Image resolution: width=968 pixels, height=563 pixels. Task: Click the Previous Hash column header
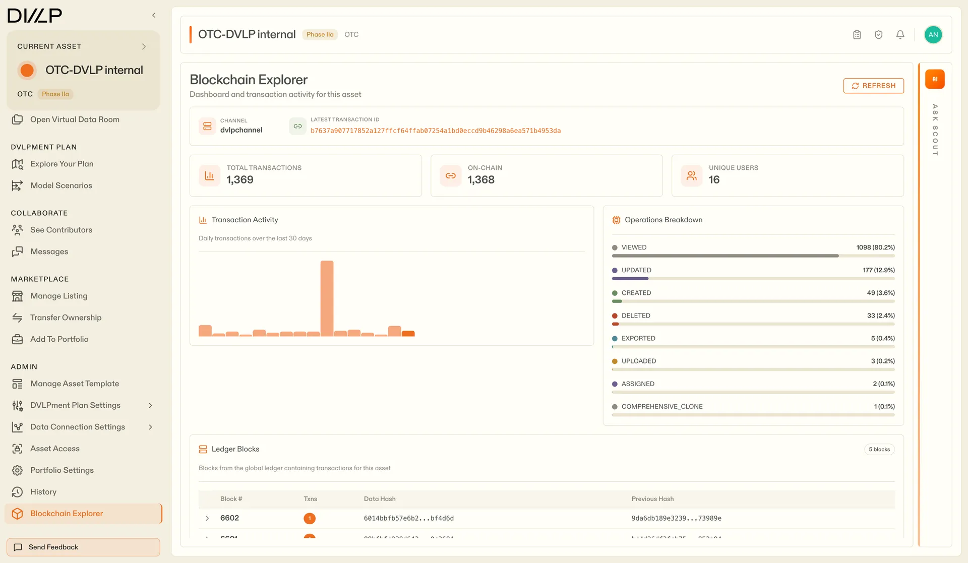(x=652, y=499)
